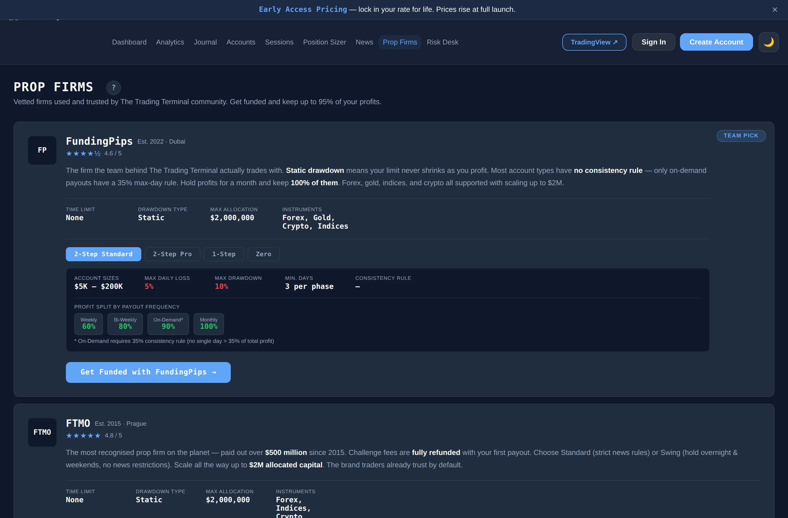Screen dimensions: 788x518
Task: Click Get Funded with FundingPips button
Action: pyautogui.click(x=148, y=372)
